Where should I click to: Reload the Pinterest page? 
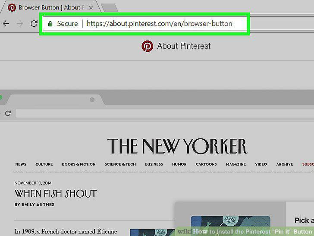coord(34,24)
